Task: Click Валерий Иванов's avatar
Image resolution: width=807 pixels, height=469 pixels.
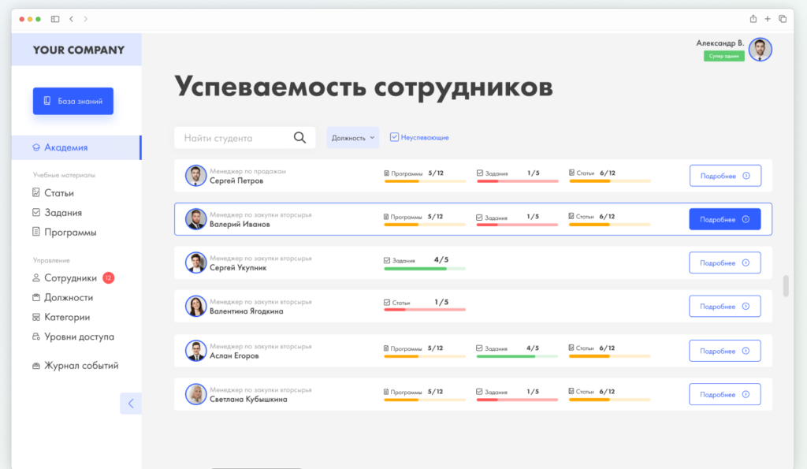Action: (x=195, y=219)
